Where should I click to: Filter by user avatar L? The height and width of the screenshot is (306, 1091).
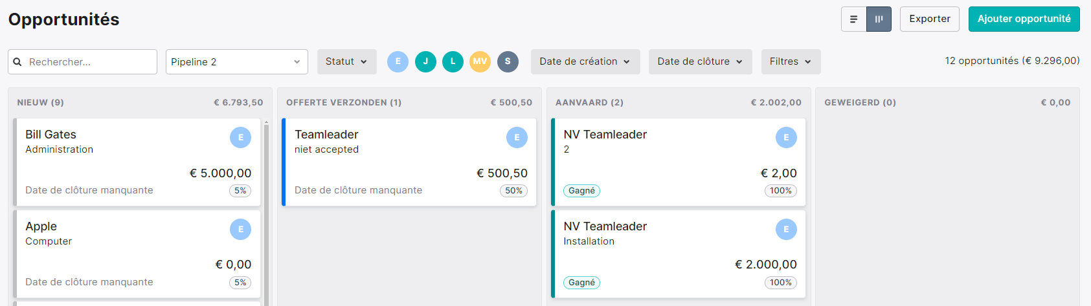[x=453, y=61]
